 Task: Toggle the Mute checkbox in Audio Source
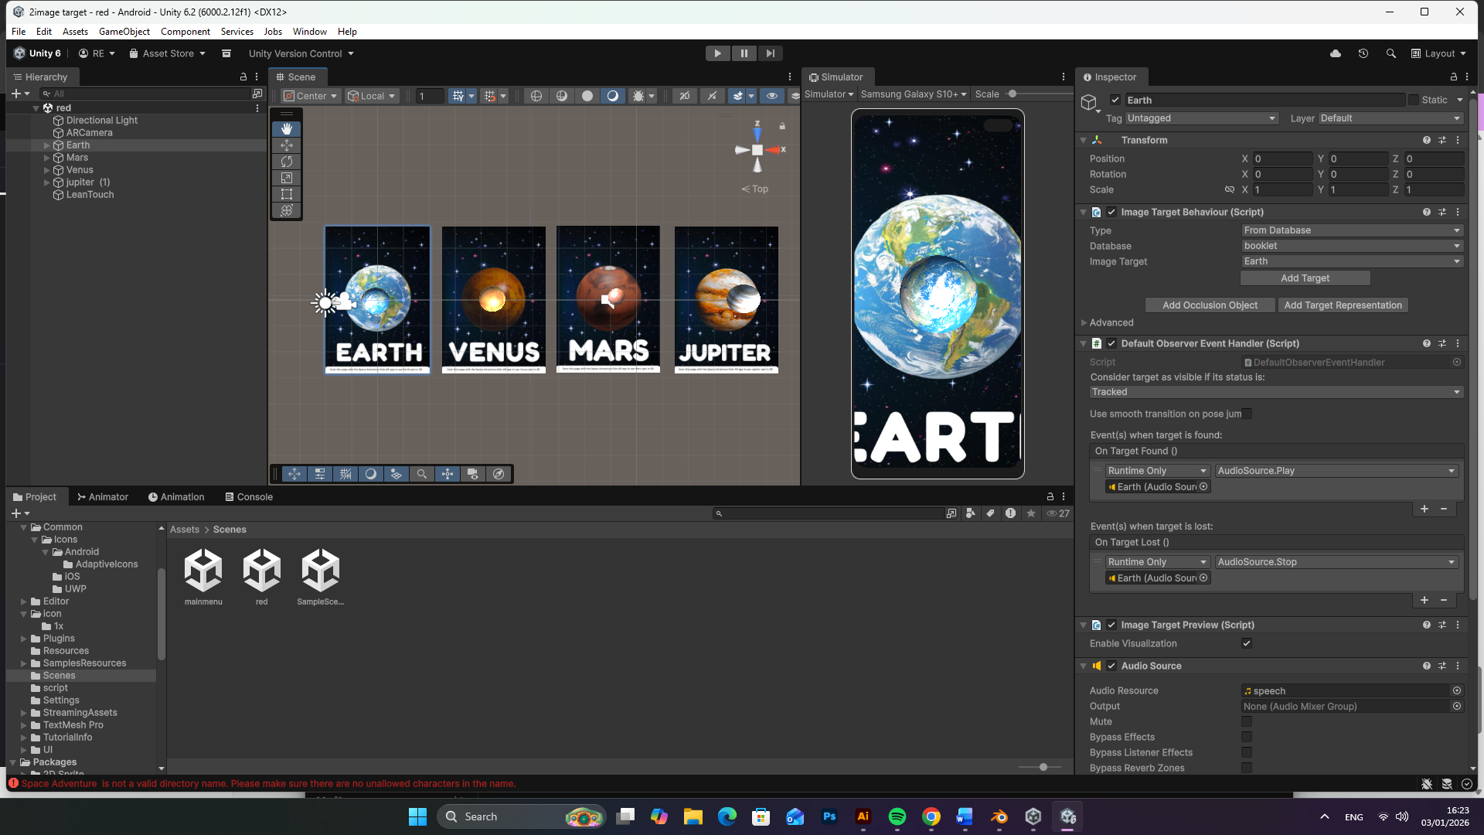pos(1247,721)
